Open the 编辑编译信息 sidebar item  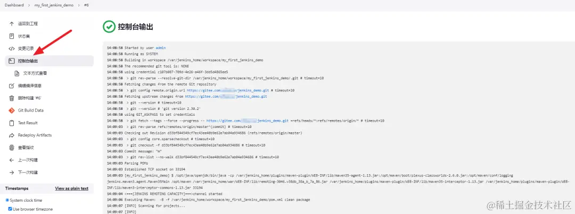[49, 86]
